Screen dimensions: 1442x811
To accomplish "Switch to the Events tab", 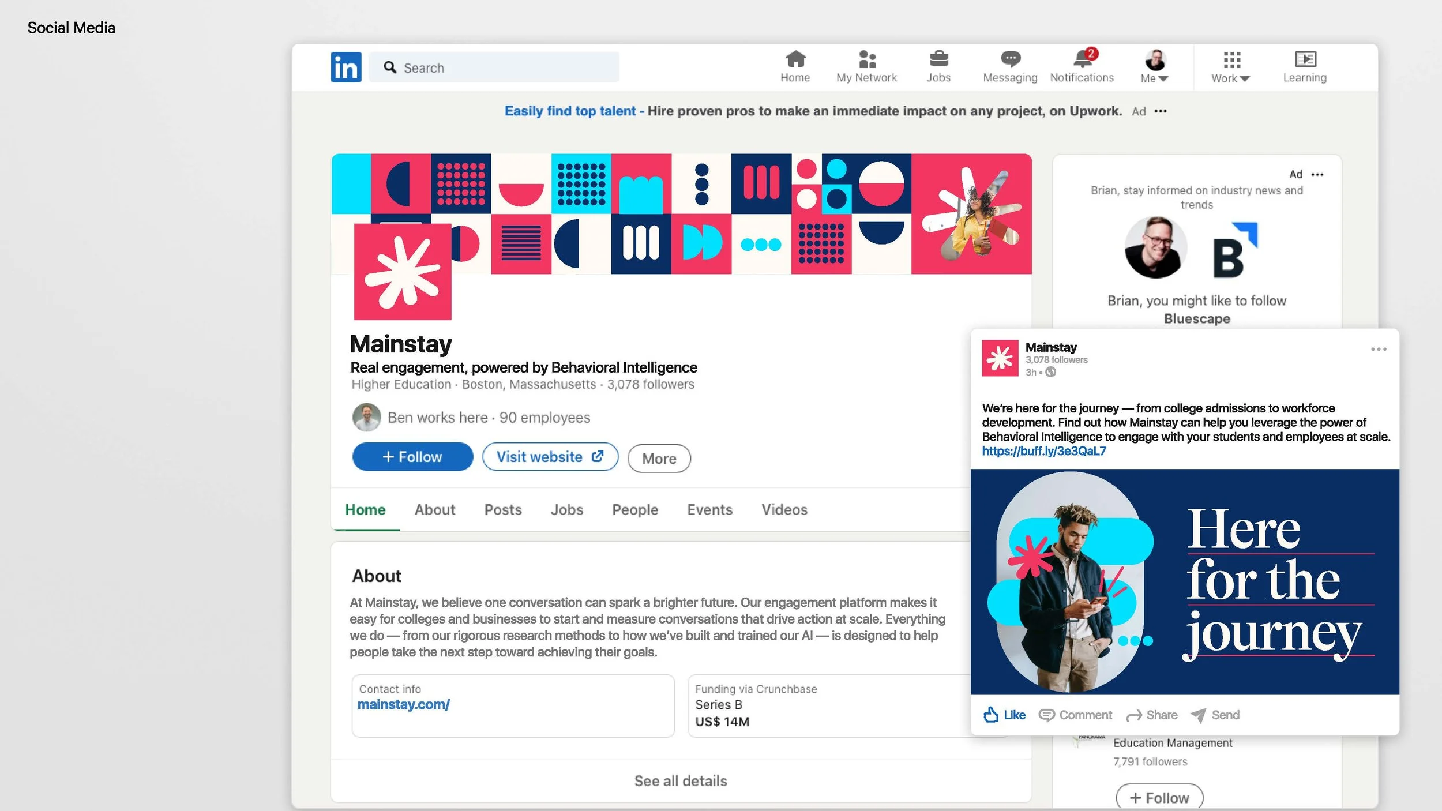I will 709,510.
